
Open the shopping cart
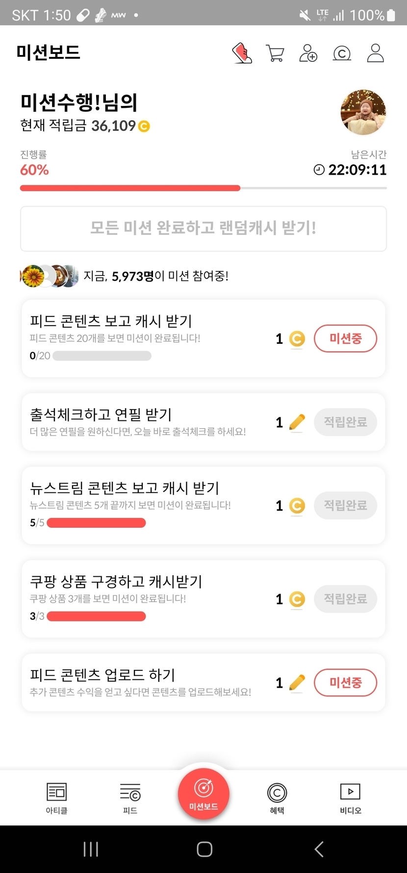pos(275,53)
